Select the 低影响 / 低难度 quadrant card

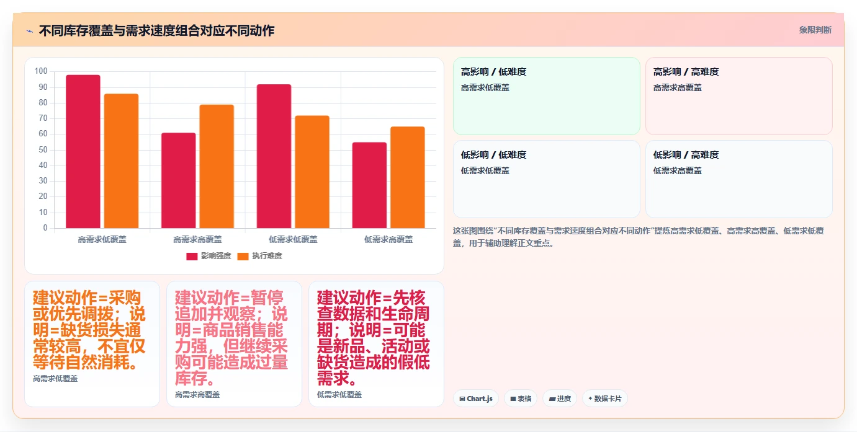(x=546, y=179)
